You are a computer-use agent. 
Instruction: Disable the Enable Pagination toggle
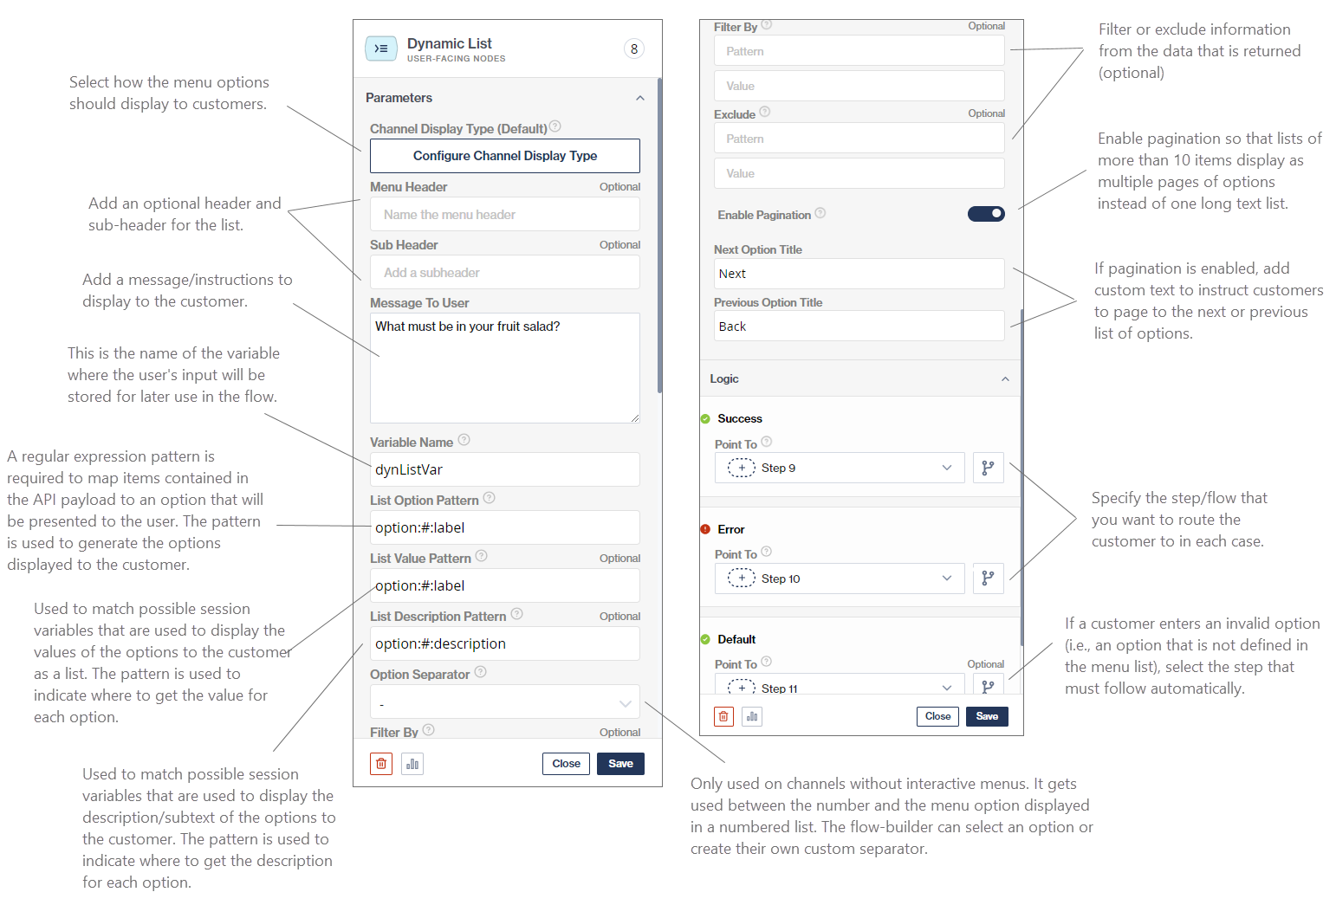pyautogui.click(x=986, y=213)
